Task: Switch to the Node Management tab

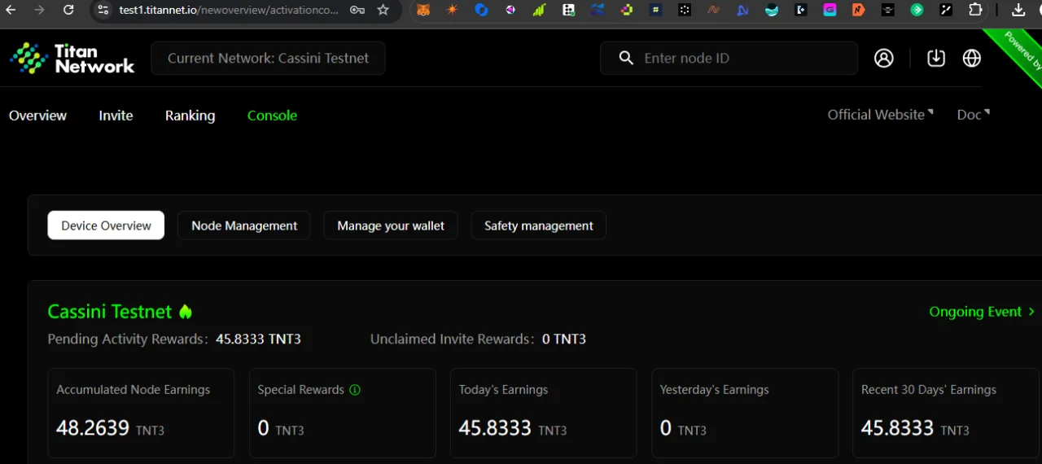Action: coord(244,225)
